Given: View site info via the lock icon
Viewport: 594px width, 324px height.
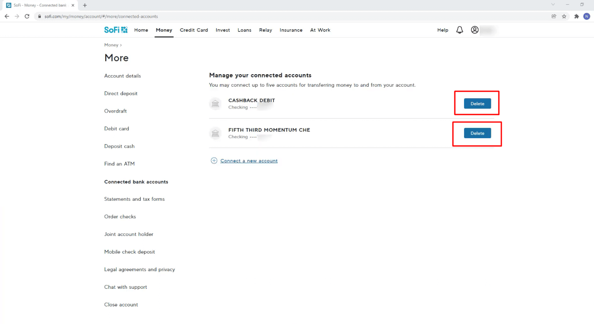Looking at the screenshot, I should pyautogui.click(x=40, y=16).
